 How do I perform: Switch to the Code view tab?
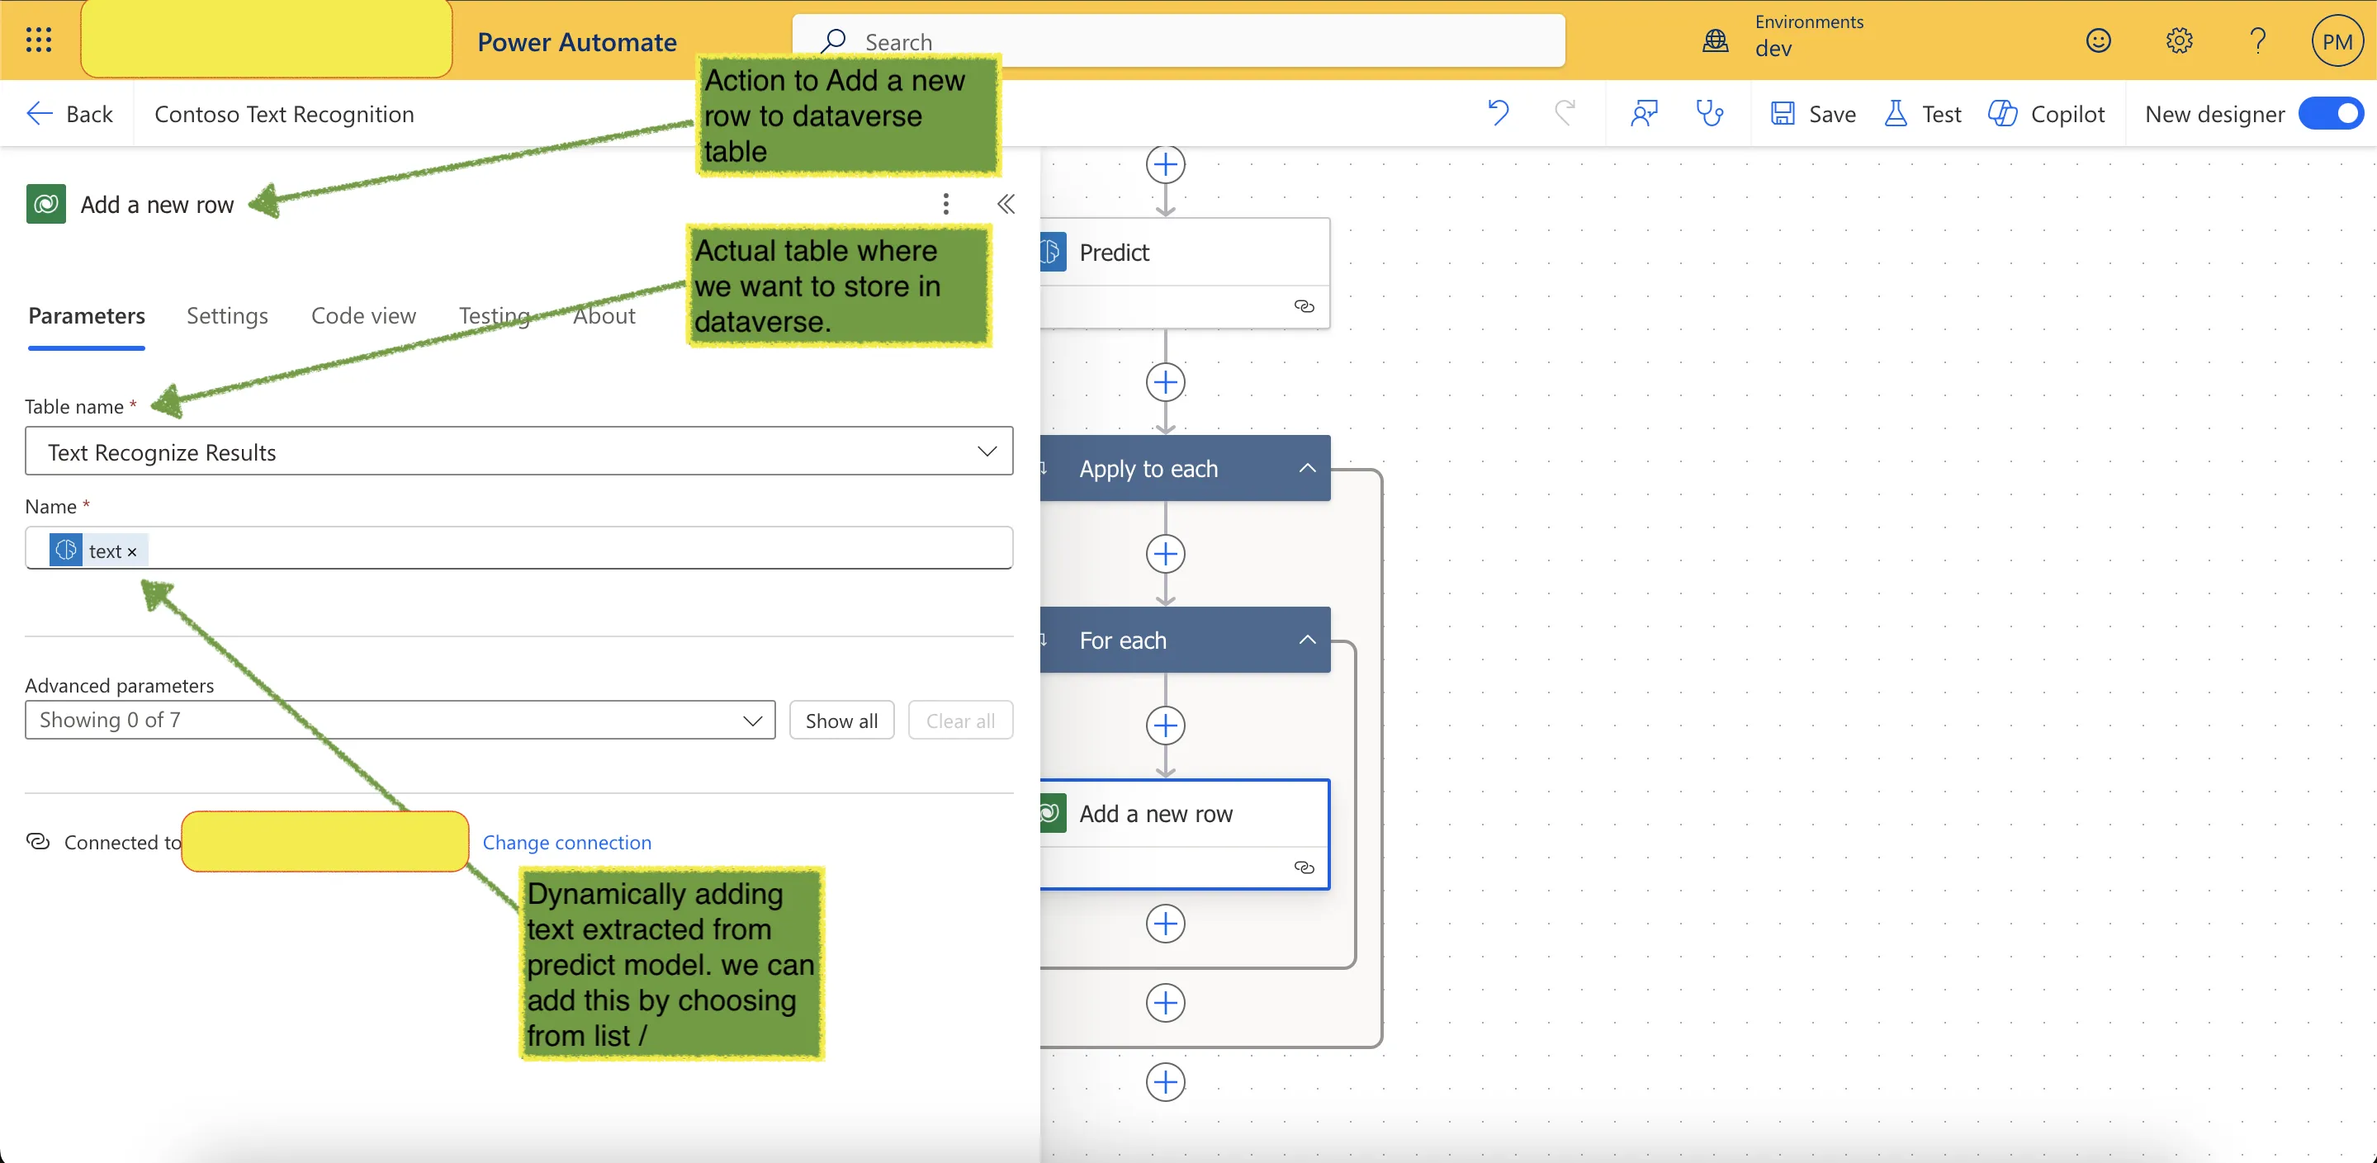point(363,315)
